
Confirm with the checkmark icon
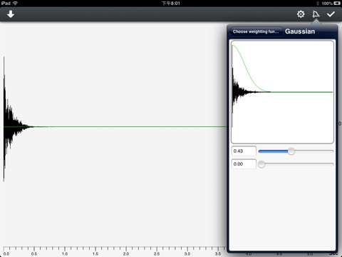tap(331, 14)
